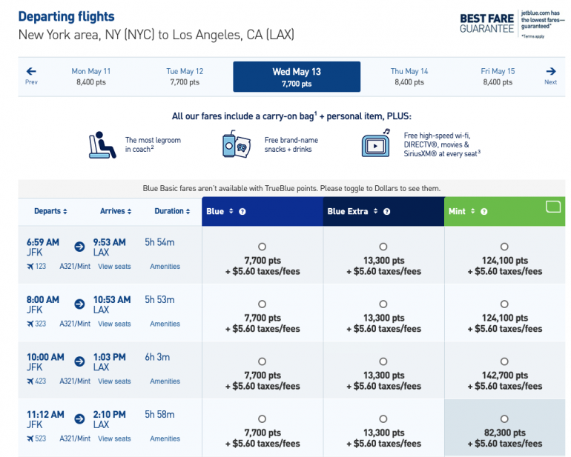Click the Blue Extra help question icon
The width and height of the screenshot is (571, 457).
(x=386, y=212)
